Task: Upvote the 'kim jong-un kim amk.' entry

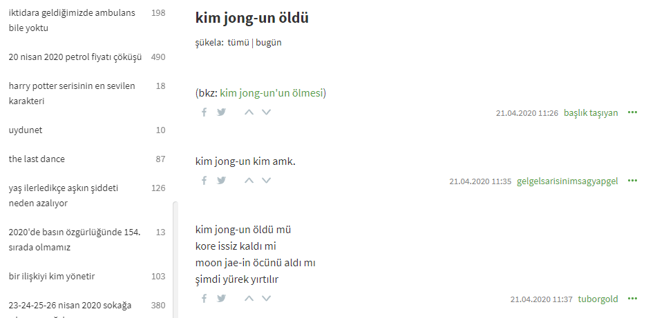Action: [249, 180]
